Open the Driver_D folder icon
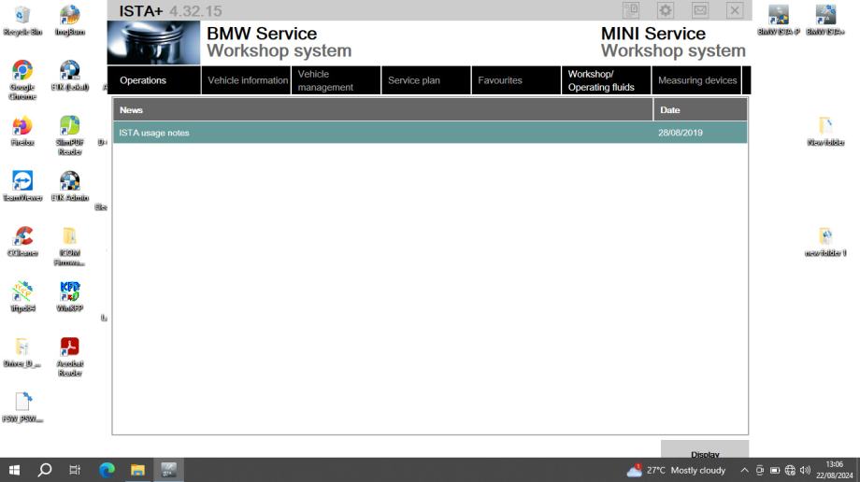This screenshot has width=860, height=482. coord(22,352)
